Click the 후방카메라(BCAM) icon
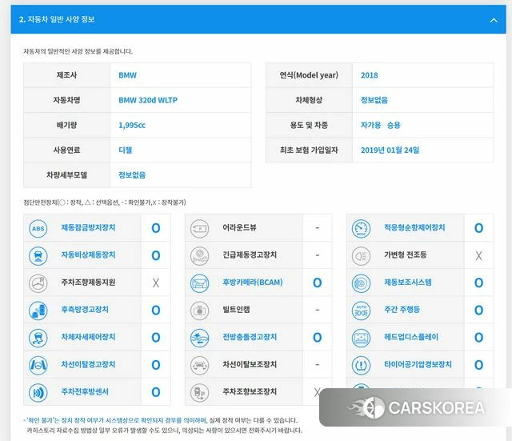Image resolution: width=512 pixels, height=441 pixels. [x=199, y=283]
